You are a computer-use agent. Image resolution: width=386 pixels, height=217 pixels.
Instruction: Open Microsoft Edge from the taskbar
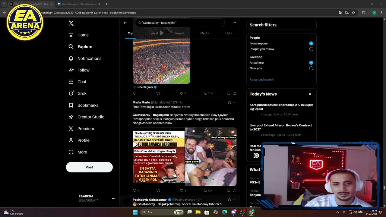(x=224, y=212)
